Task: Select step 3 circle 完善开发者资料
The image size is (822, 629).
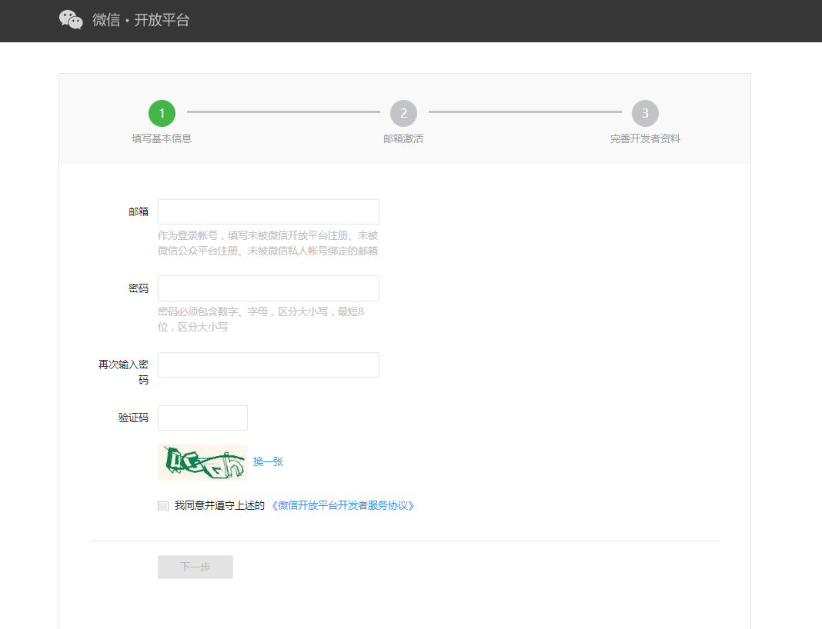Action: coord(645,113)
